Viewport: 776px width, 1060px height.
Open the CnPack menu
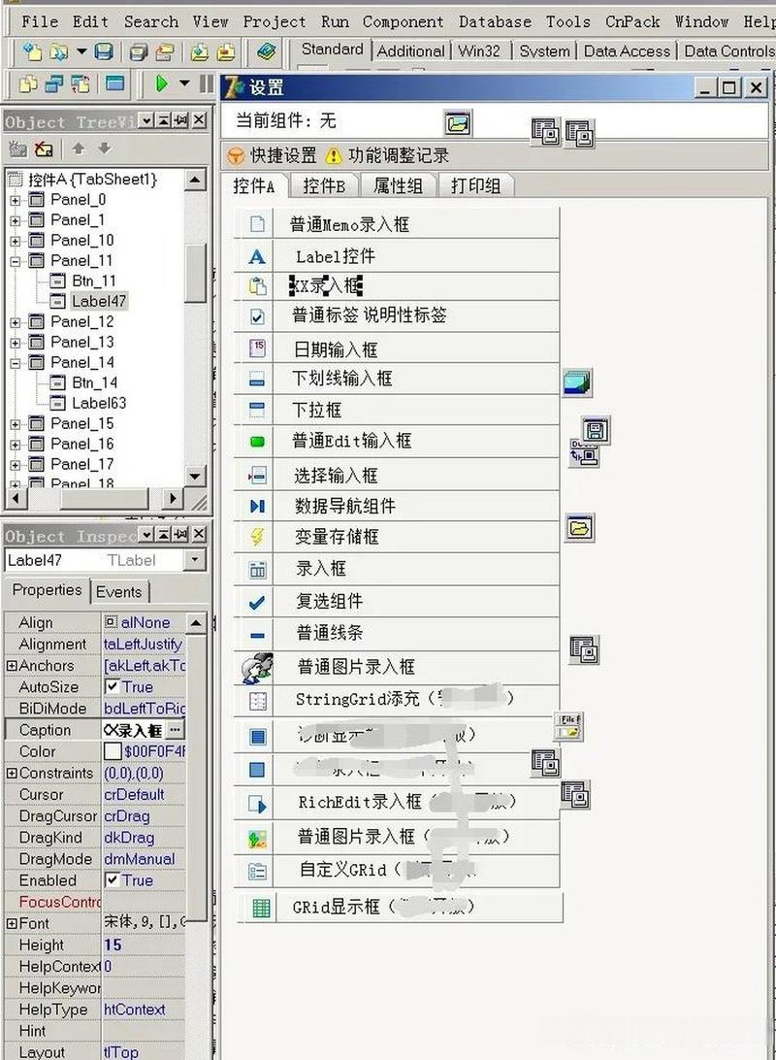coord(632,21)
